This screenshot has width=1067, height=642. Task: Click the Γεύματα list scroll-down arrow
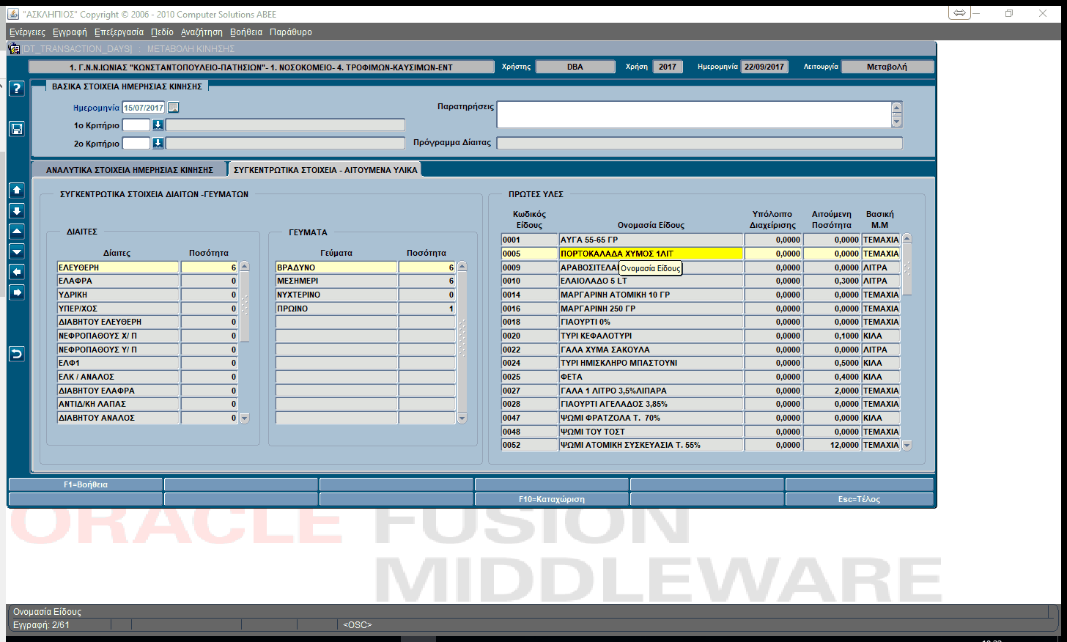(x=462, y=418)
